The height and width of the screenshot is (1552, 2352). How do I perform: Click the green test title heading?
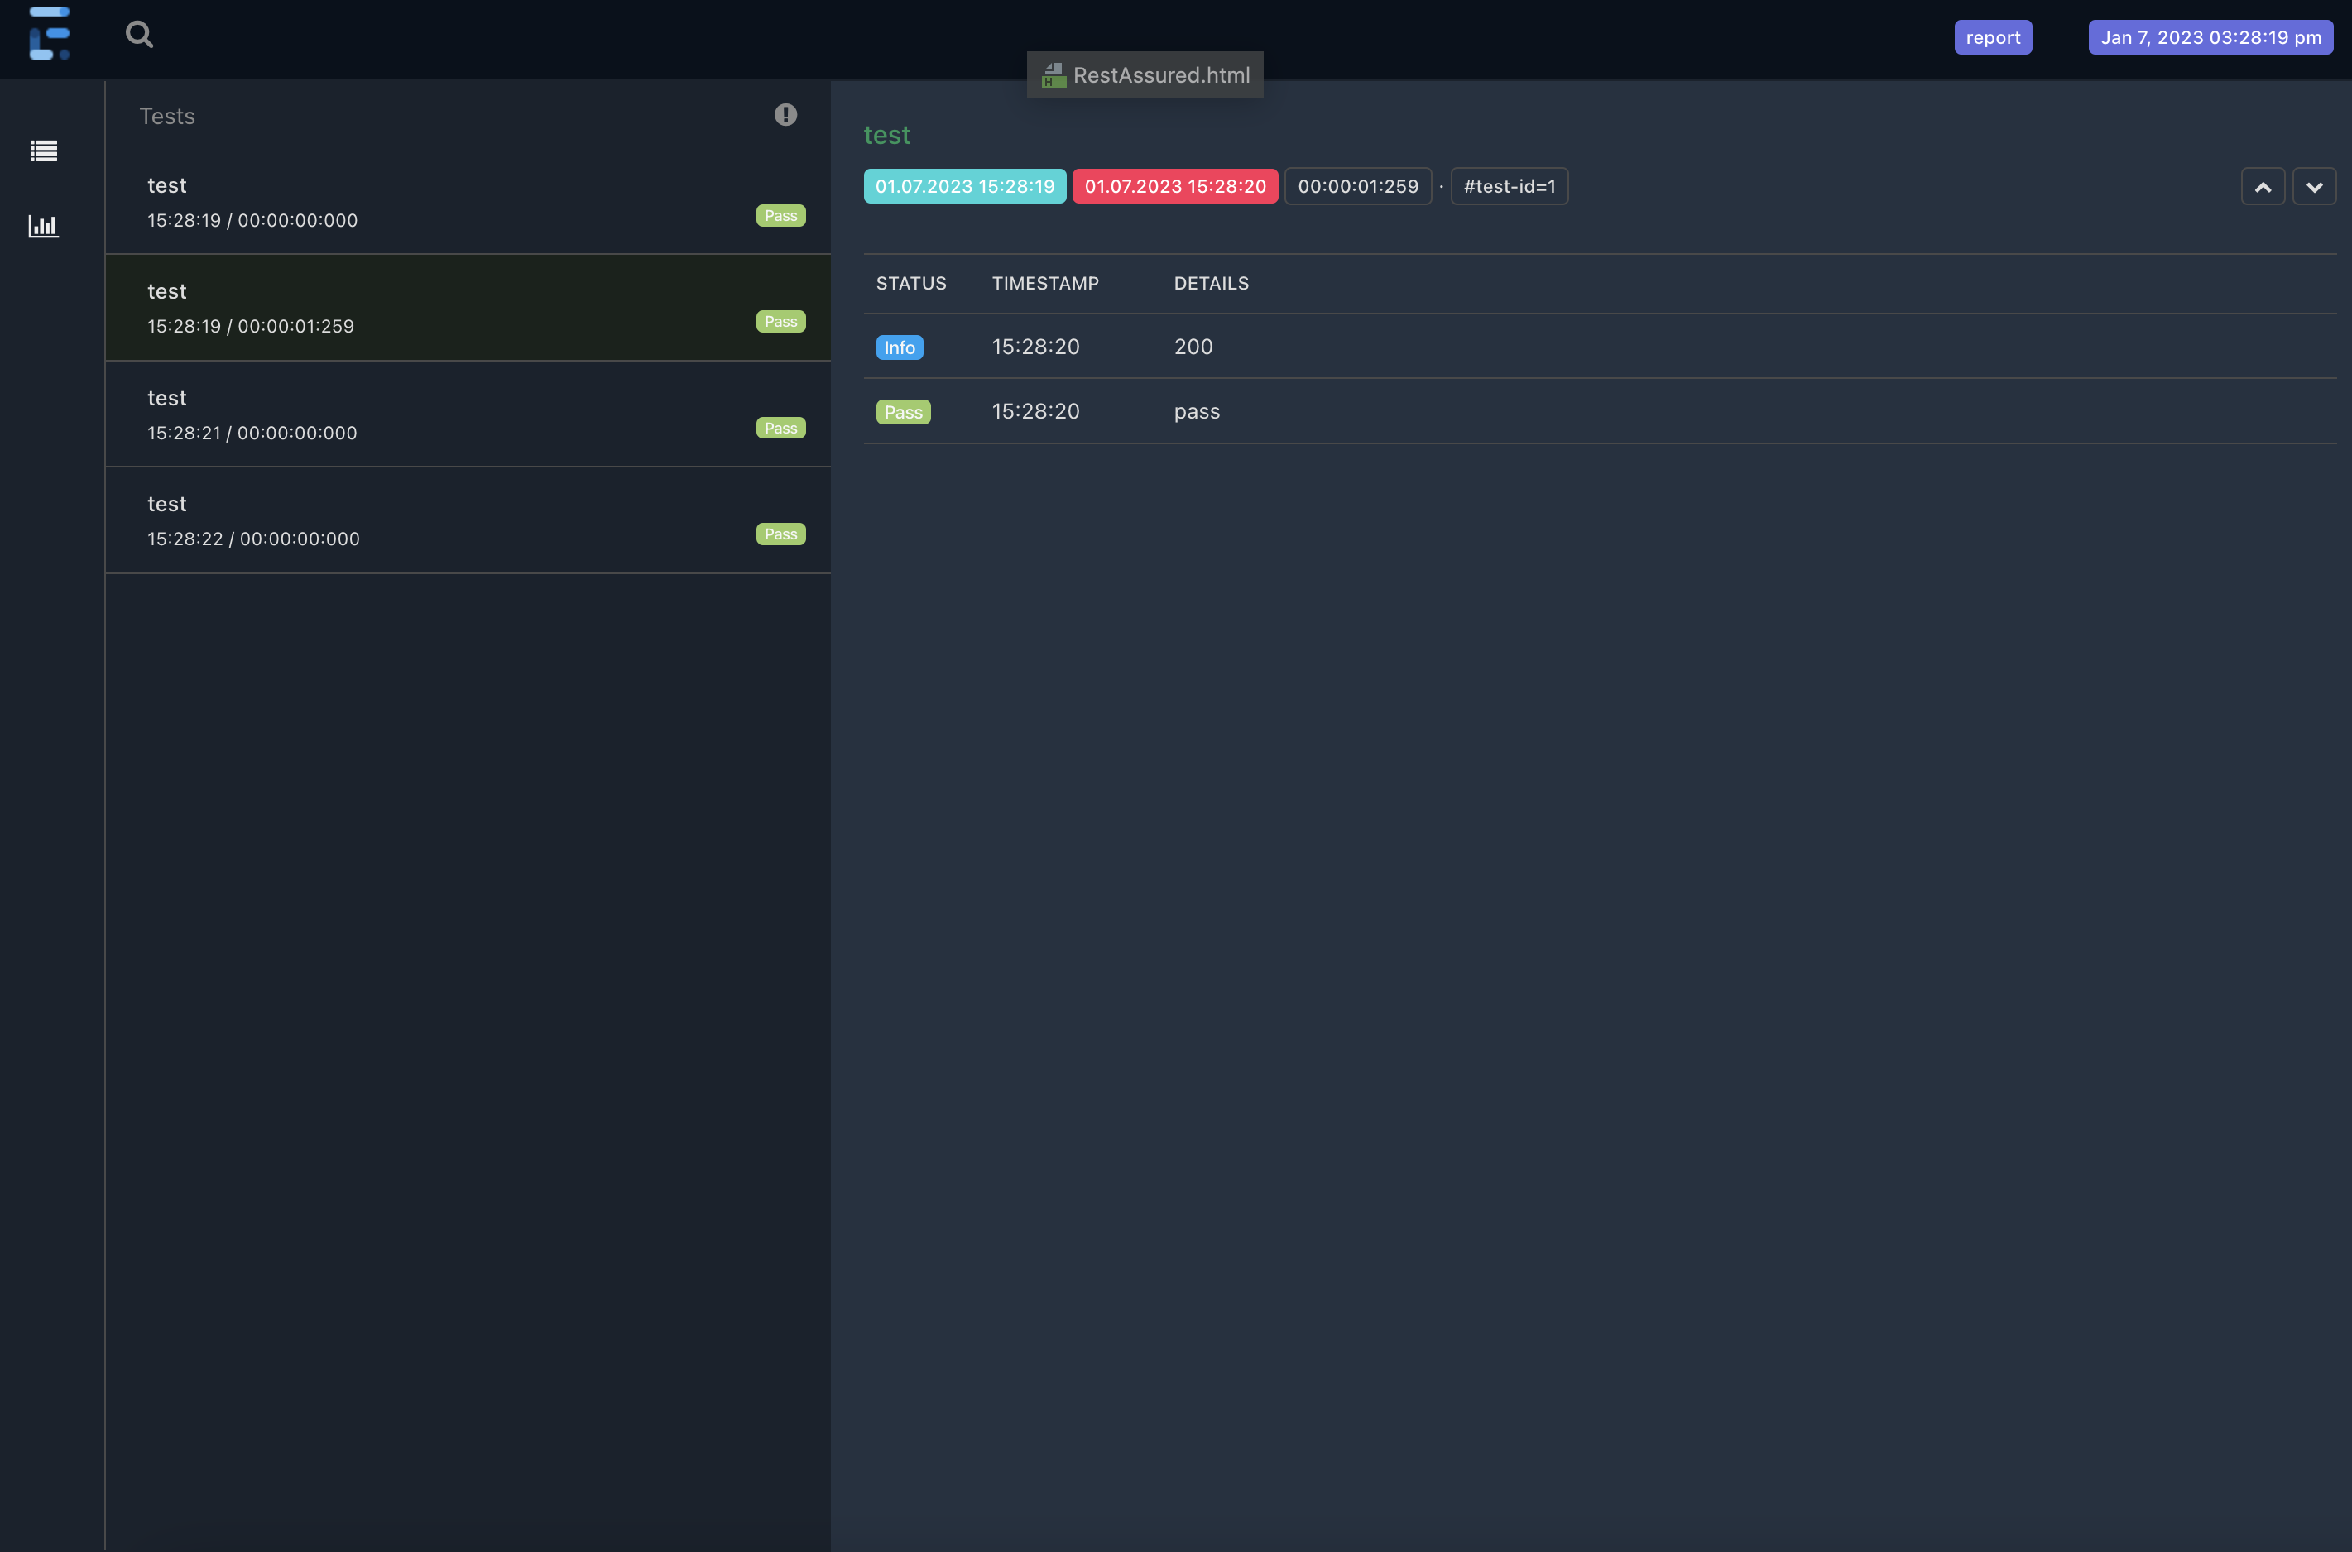[887, 135]
